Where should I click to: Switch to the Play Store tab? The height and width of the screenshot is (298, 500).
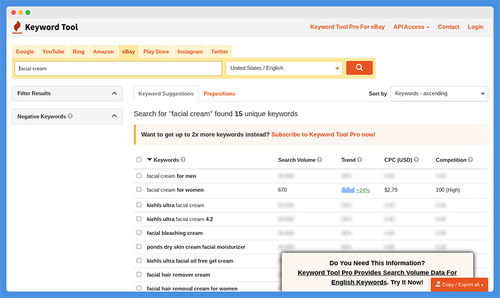pos(156,52)
